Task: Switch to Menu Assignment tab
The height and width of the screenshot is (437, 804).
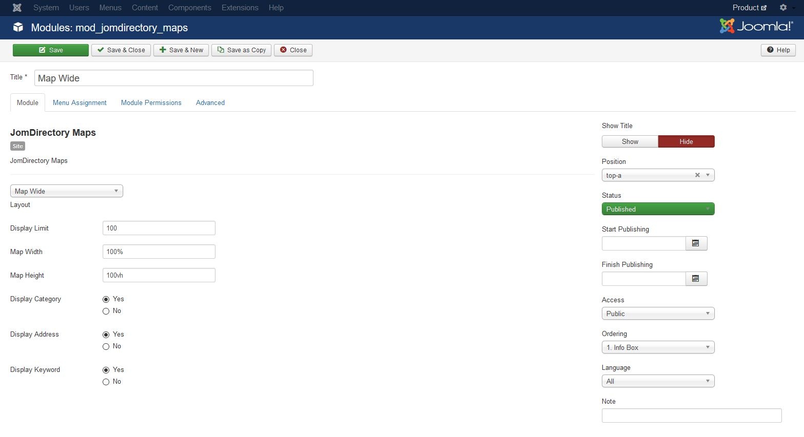Action: [80, 102]
